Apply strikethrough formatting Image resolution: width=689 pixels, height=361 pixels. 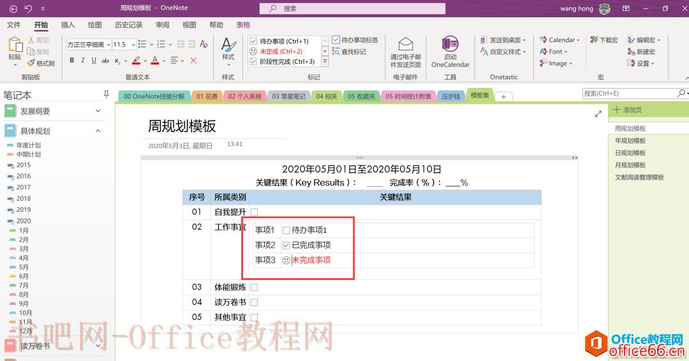pyautogui.click(x=105, y=61)
